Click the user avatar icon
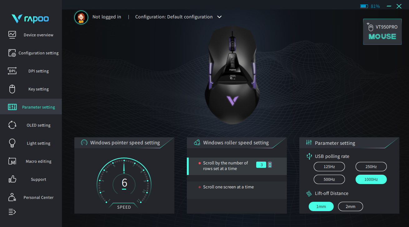The height and width of the screenshot is (227, 409). coord(81,17)
